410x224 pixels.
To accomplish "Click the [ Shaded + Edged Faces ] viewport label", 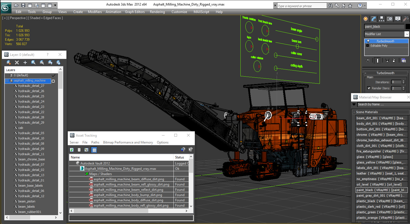I will 46,18.
